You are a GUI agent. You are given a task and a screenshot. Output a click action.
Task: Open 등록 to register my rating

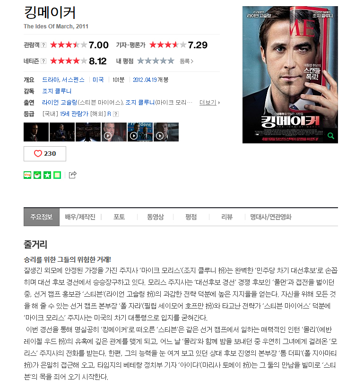(186, 61)
